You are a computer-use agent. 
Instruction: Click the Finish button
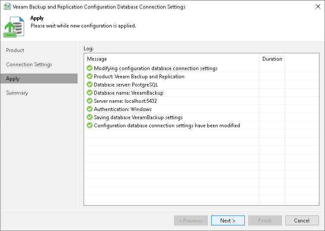pyautogui.click(x=265, y=220)
